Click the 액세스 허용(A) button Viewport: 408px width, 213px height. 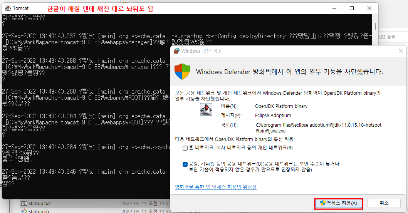339,203
